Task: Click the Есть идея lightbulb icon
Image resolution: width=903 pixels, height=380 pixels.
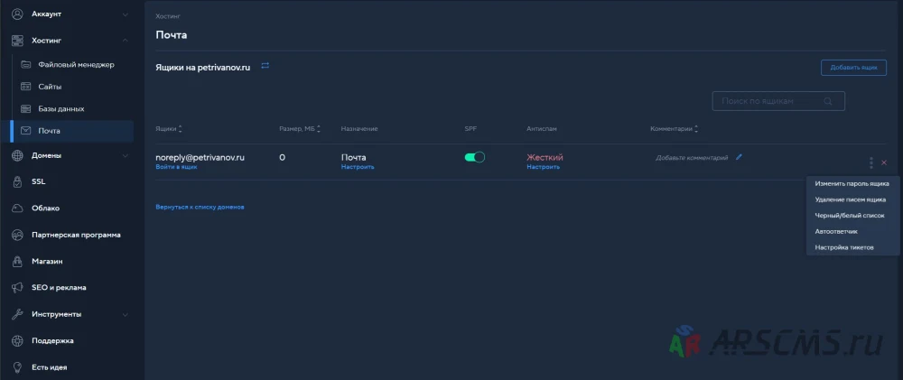Action: (x=17, y=366)
